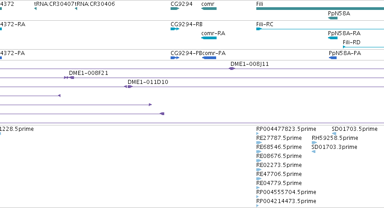
Task: Click the Fili gene bar
Action: coord(320,9)
